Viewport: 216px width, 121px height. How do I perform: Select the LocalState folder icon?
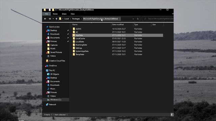click(x=74, y=42)
